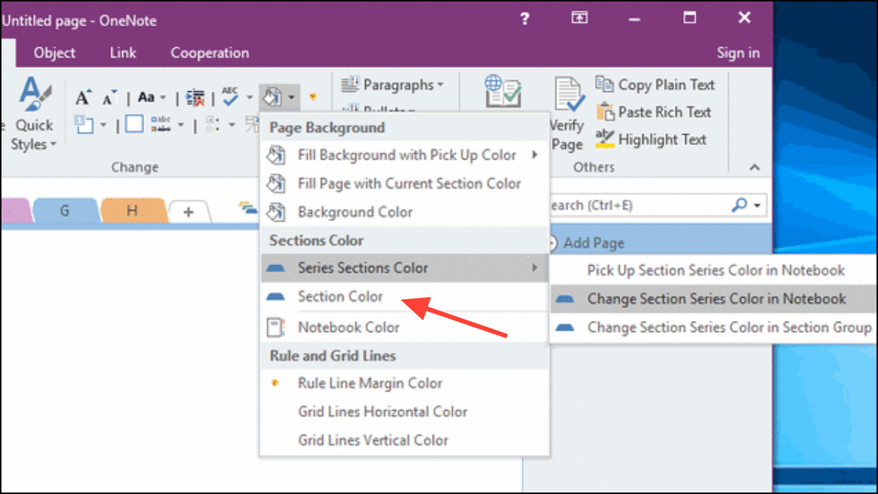Image resolution: width=878 pixels, height=494 pixels.
Task: Expand Fill Background with Pick Up Color submenu arrow
Action: point(535,155)
